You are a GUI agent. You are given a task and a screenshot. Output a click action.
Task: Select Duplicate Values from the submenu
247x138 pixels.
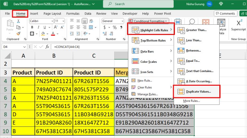[198, 92]
